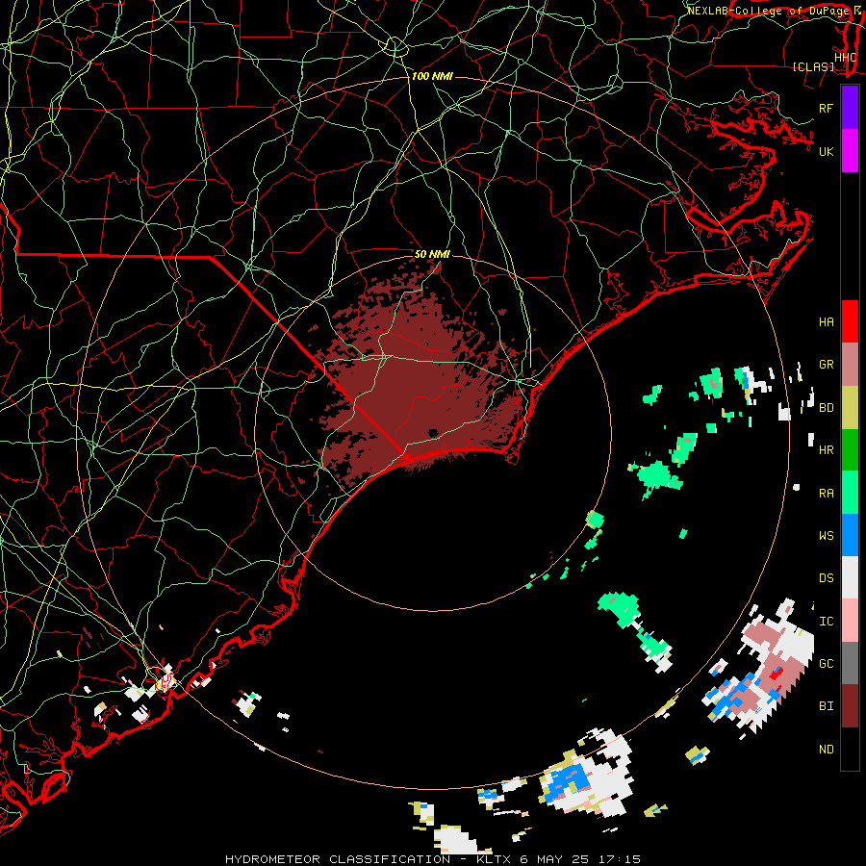Click the ND legend label
Viewport: 866px width, 866px height.
tap(826, 750)
